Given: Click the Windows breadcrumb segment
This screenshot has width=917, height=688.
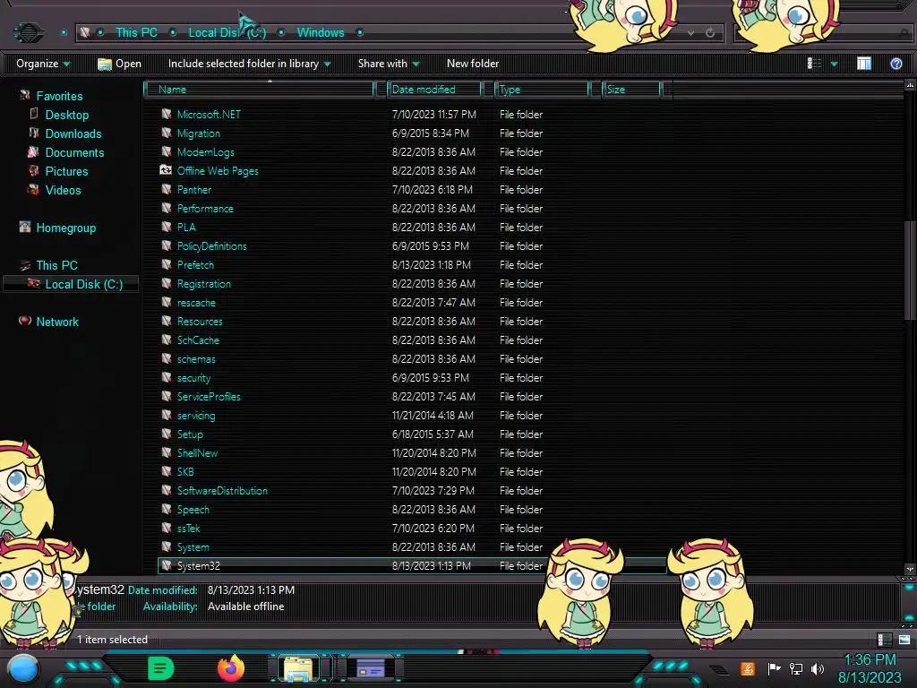Looking at the screenshot, I should tap(321, 33).
